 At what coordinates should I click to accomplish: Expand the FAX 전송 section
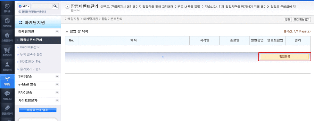[57, 93]
